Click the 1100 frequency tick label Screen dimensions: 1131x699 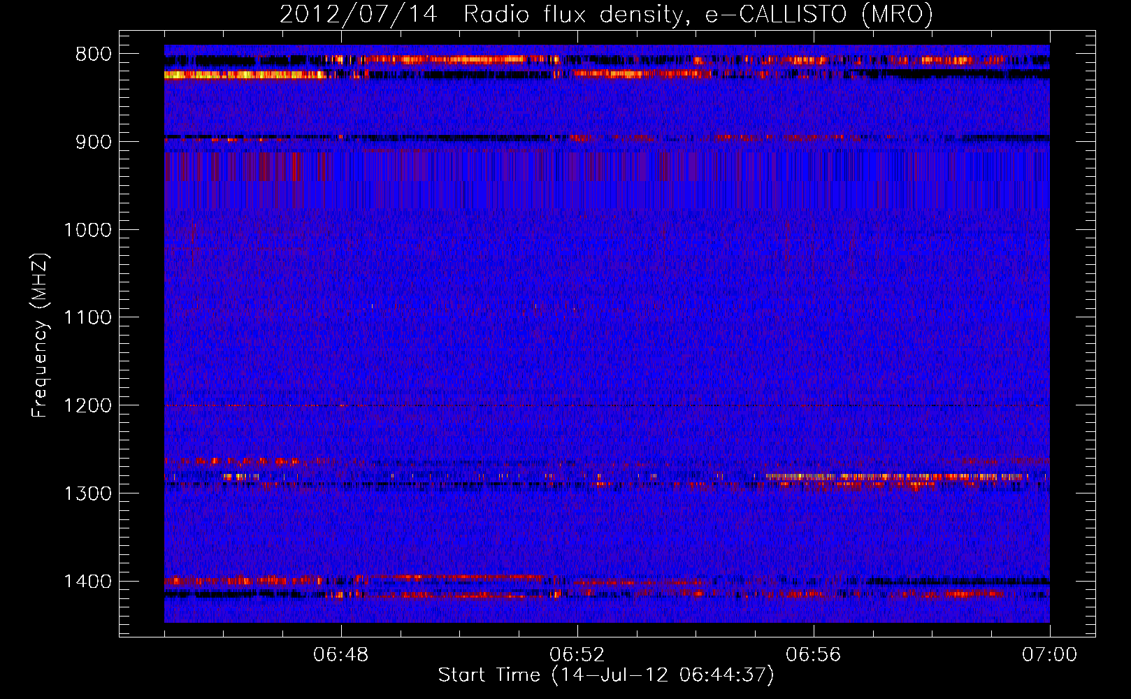point(87,318)
